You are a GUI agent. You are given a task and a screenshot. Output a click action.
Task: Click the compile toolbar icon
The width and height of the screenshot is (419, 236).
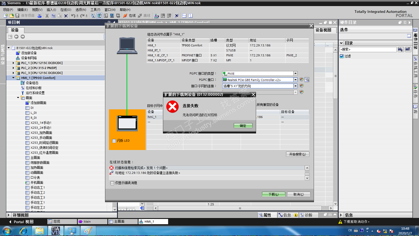click(93, 16)
